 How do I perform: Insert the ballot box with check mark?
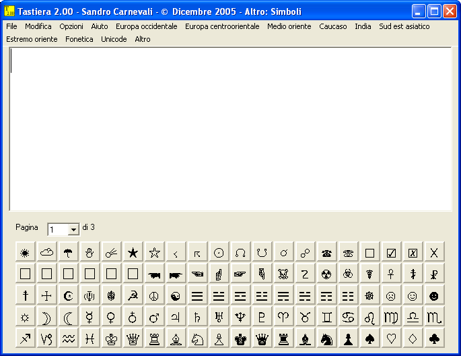391,252
